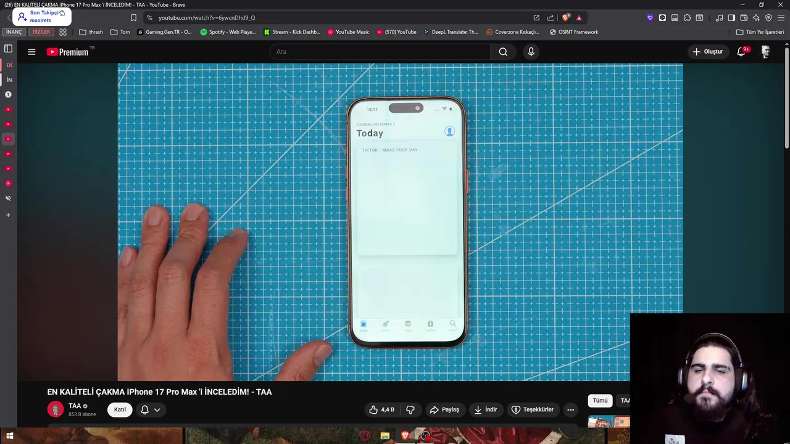Image resolution: width=790 pixels, height=444 pixels.
Task: Switch to the T icon vertical tab
Action: click(8, 94)
